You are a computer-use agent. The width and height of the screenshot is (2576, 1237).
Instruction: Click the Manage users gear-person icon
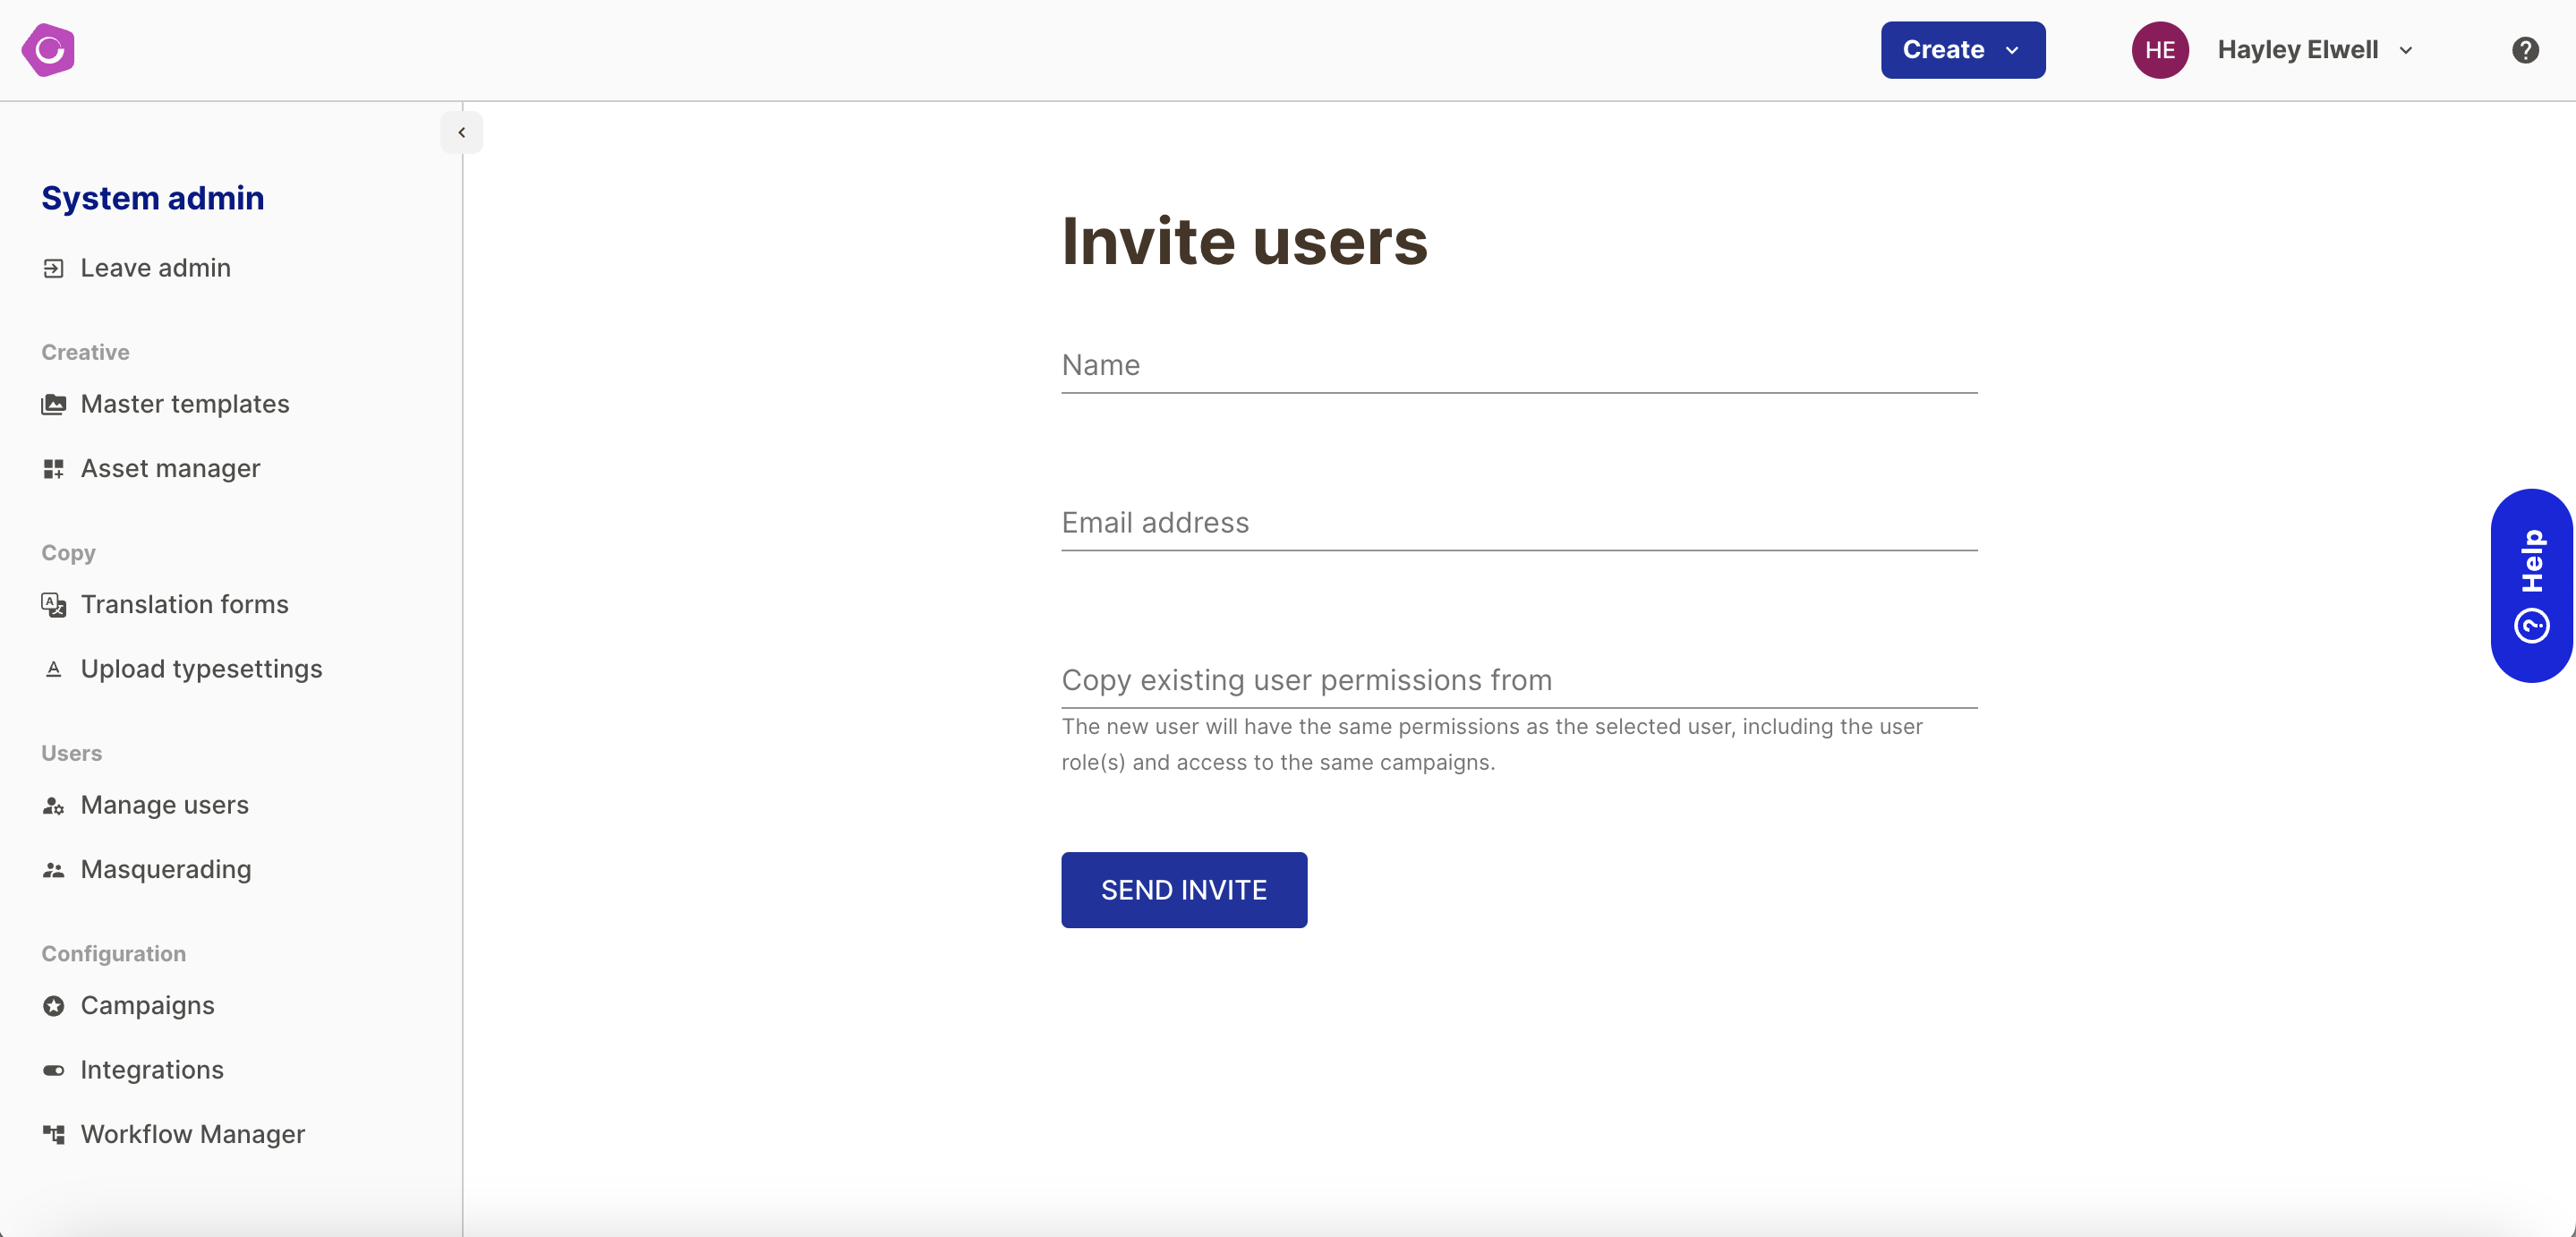(54, 805)
